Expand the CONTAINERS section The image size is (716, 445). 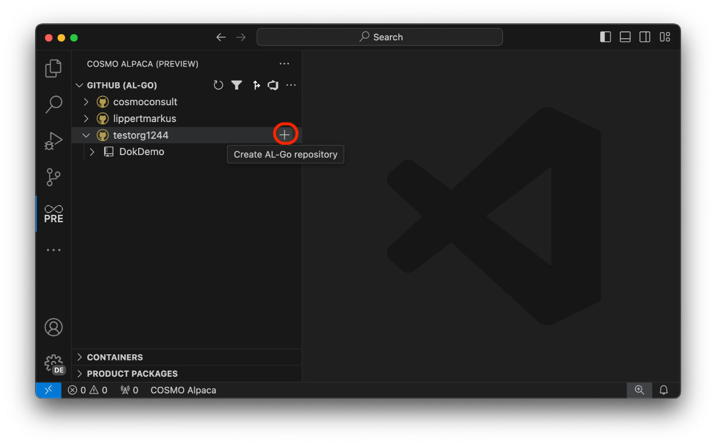click(x=79, y=357)
